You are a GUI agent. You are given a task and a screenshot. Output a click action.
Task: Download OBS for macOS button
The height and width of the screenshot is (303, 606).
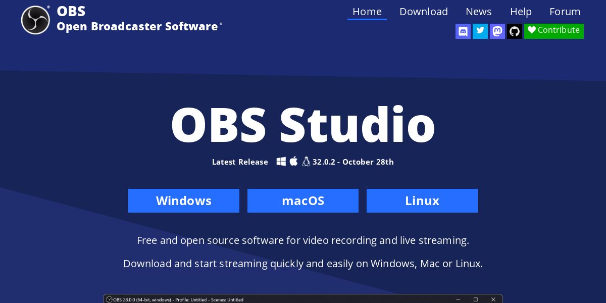click(303, 201)
